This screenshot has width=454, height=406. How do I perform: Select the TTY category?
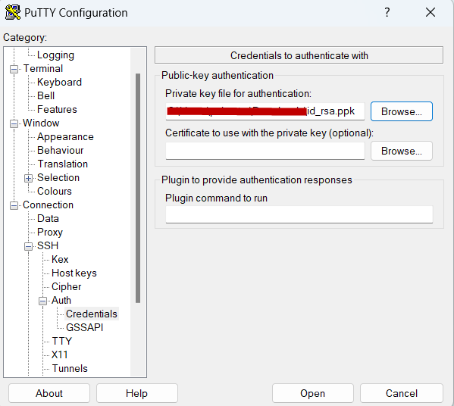tap(61, 341)
